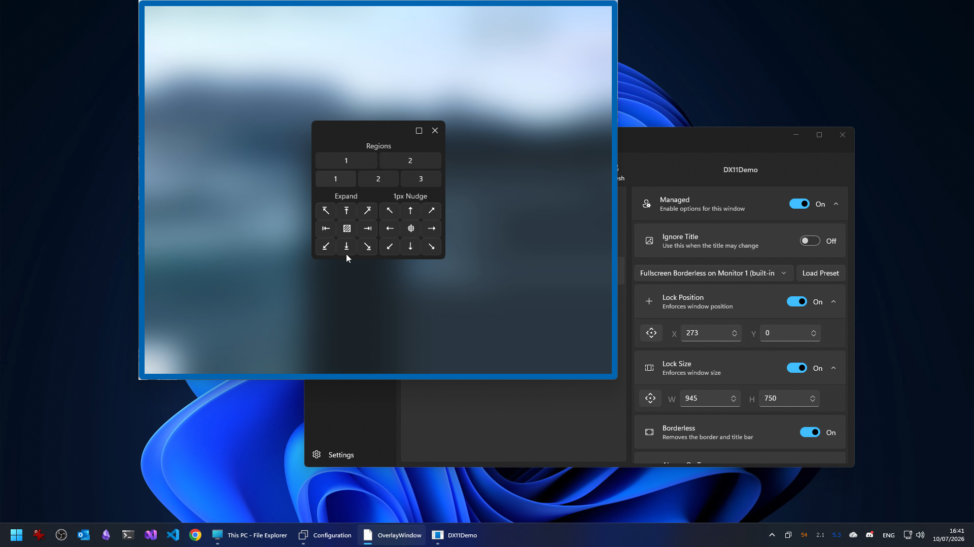Click the position picker icon beside X

pos(651,333)
